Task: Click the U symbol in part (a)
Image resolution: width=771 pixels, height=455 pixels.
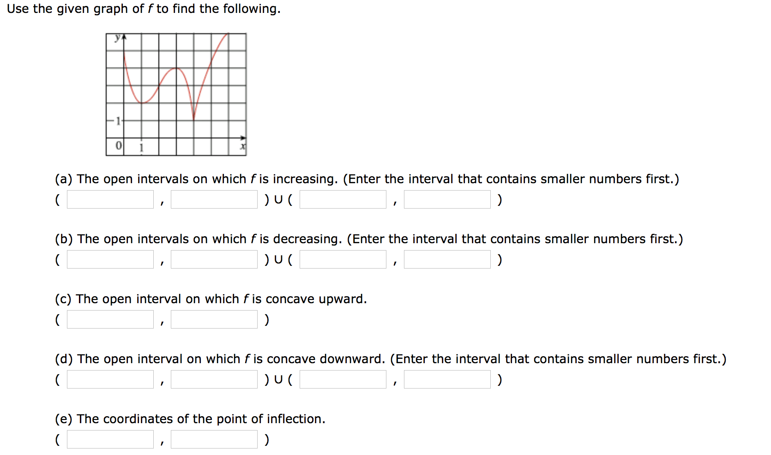Action: pos(278,199)
